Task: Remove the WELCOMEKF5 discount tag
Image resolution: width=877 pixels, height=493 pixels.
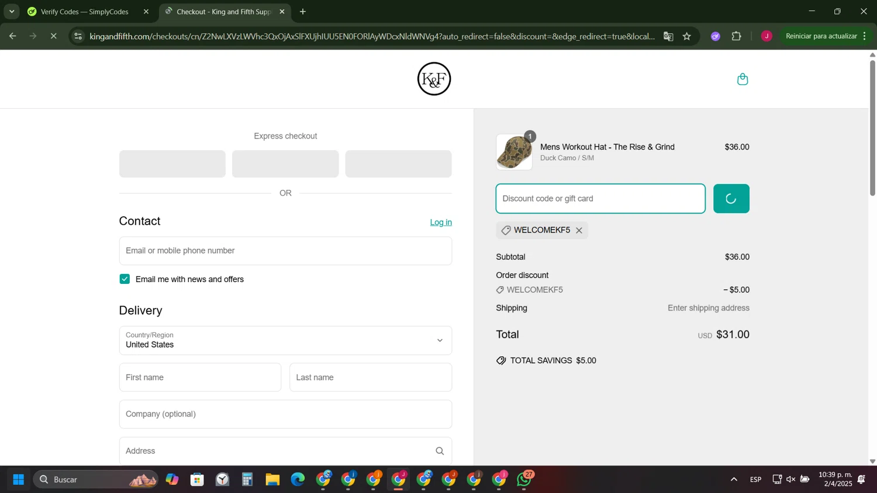Action: pos(579,230)
